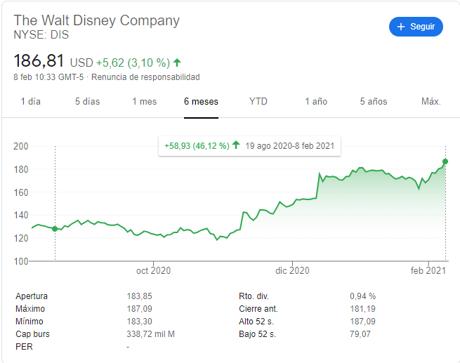Screen dimensions: 460x363
Task: Click the 100 y-axis label
Action: click(21, 261)
